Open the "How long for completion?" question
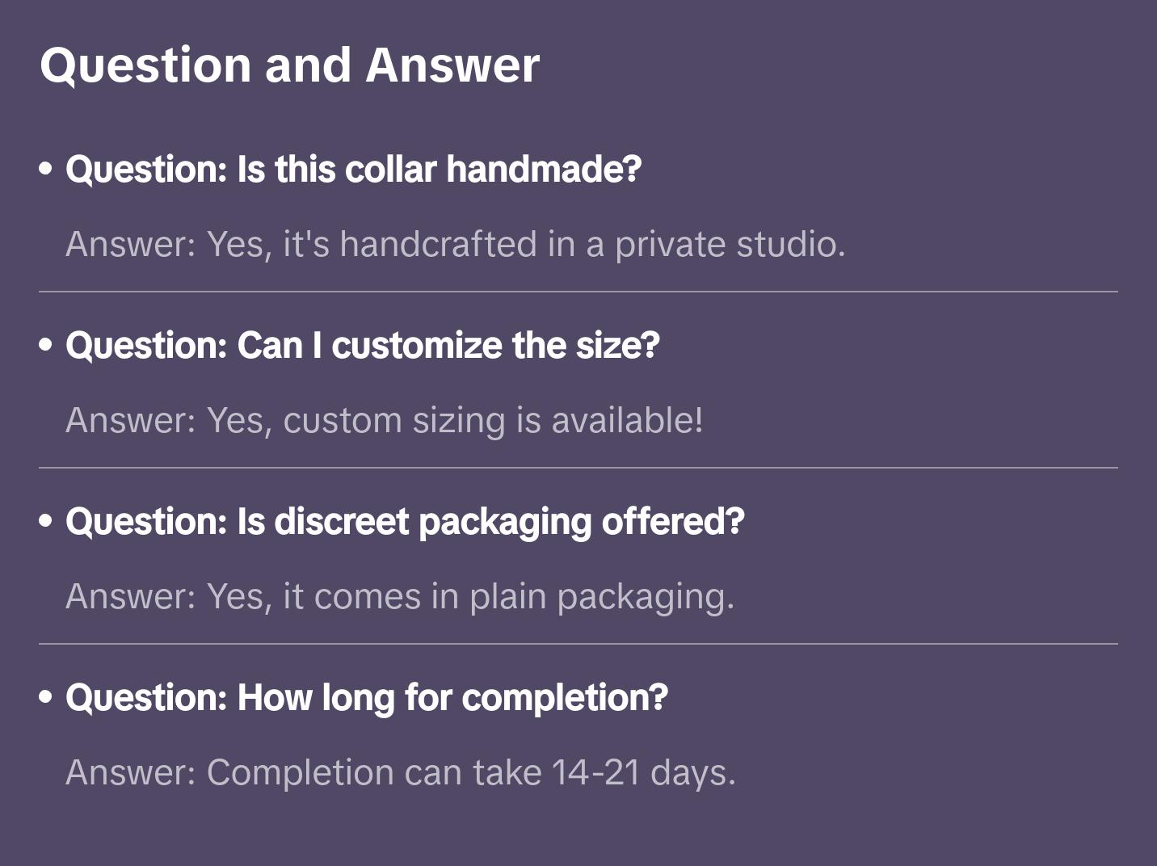The height and width of the screenshot is (866, 1157). 366,697
